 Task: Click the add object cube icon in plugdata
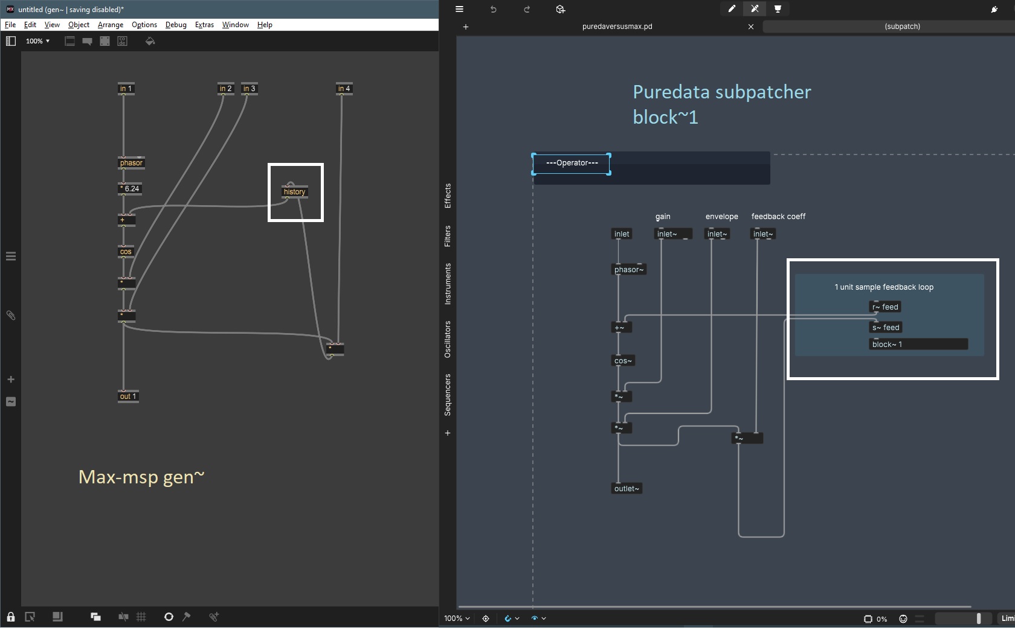tap(561, 9)
